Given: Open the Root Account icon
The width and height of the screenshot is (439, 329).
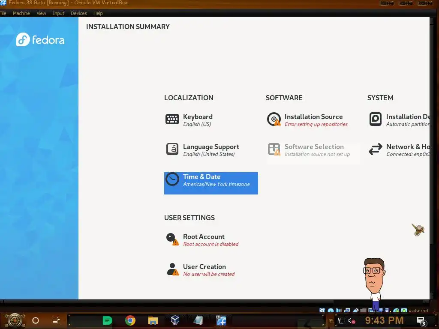Looking at the screenshot, I should [172, 239].
